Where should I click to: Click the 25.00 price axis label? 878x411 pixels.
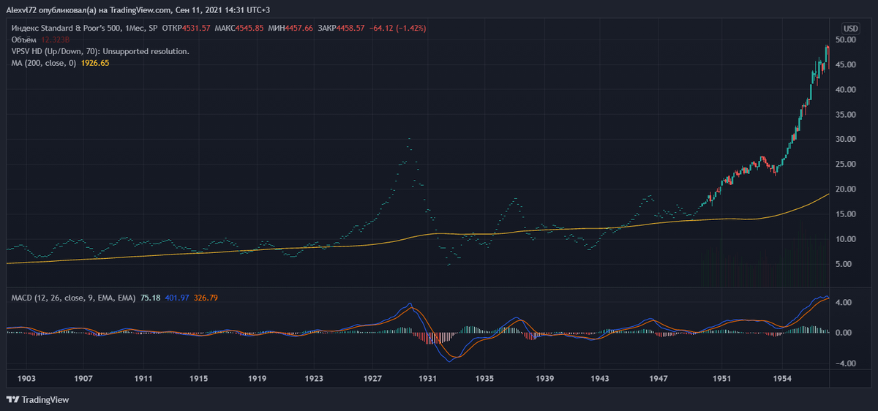coord(846,164)
